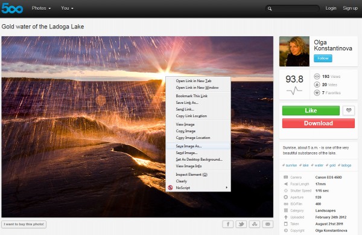
Task: Open Olga Konstantinova's profile thumbnail
Action: (x=294, y=51)
